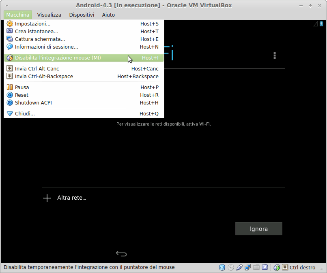Viewport: 327px width, 273px height.
Task: Open the Aiuto menu
Action: [108, 15]
